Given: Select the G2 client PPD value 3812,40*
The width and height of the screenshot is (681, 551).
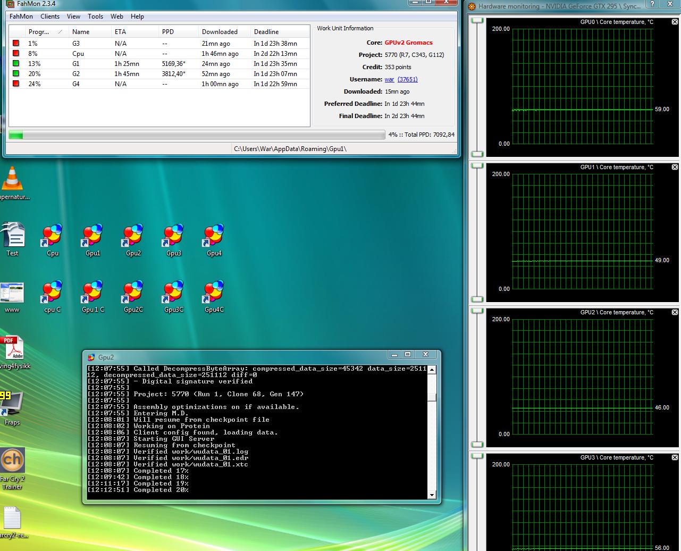Looking at the screenshot, I should click(x=173, y=74).
